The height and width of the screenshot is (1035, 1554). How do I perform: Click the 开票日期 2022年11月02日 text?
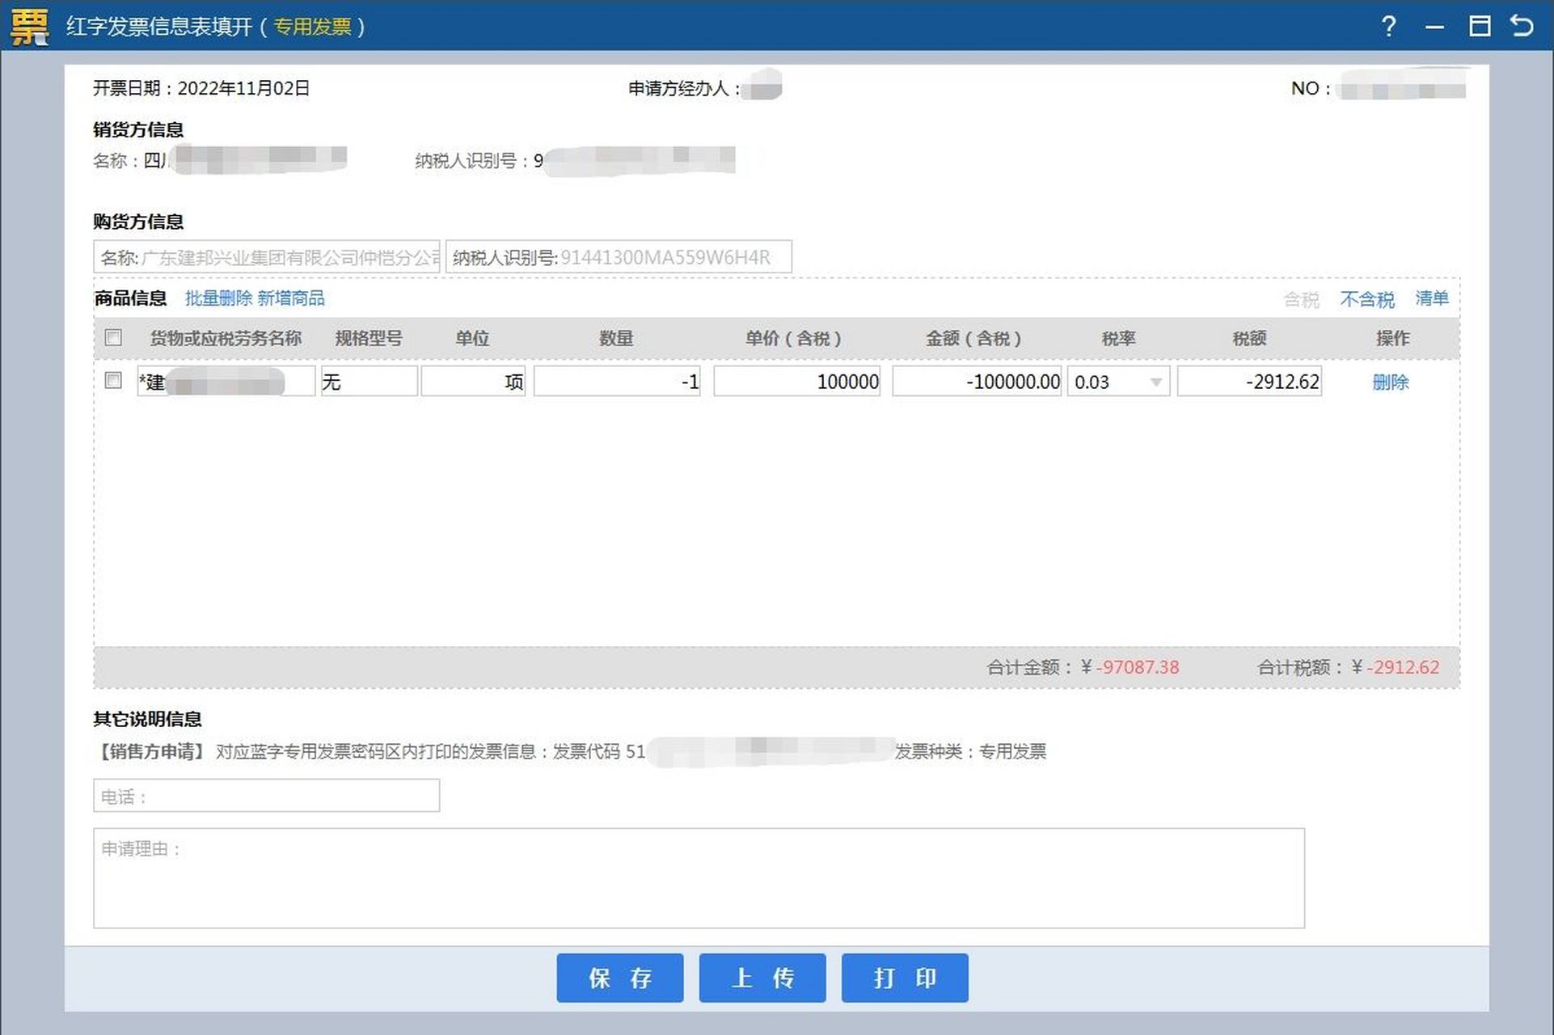(x=201, y=88)
